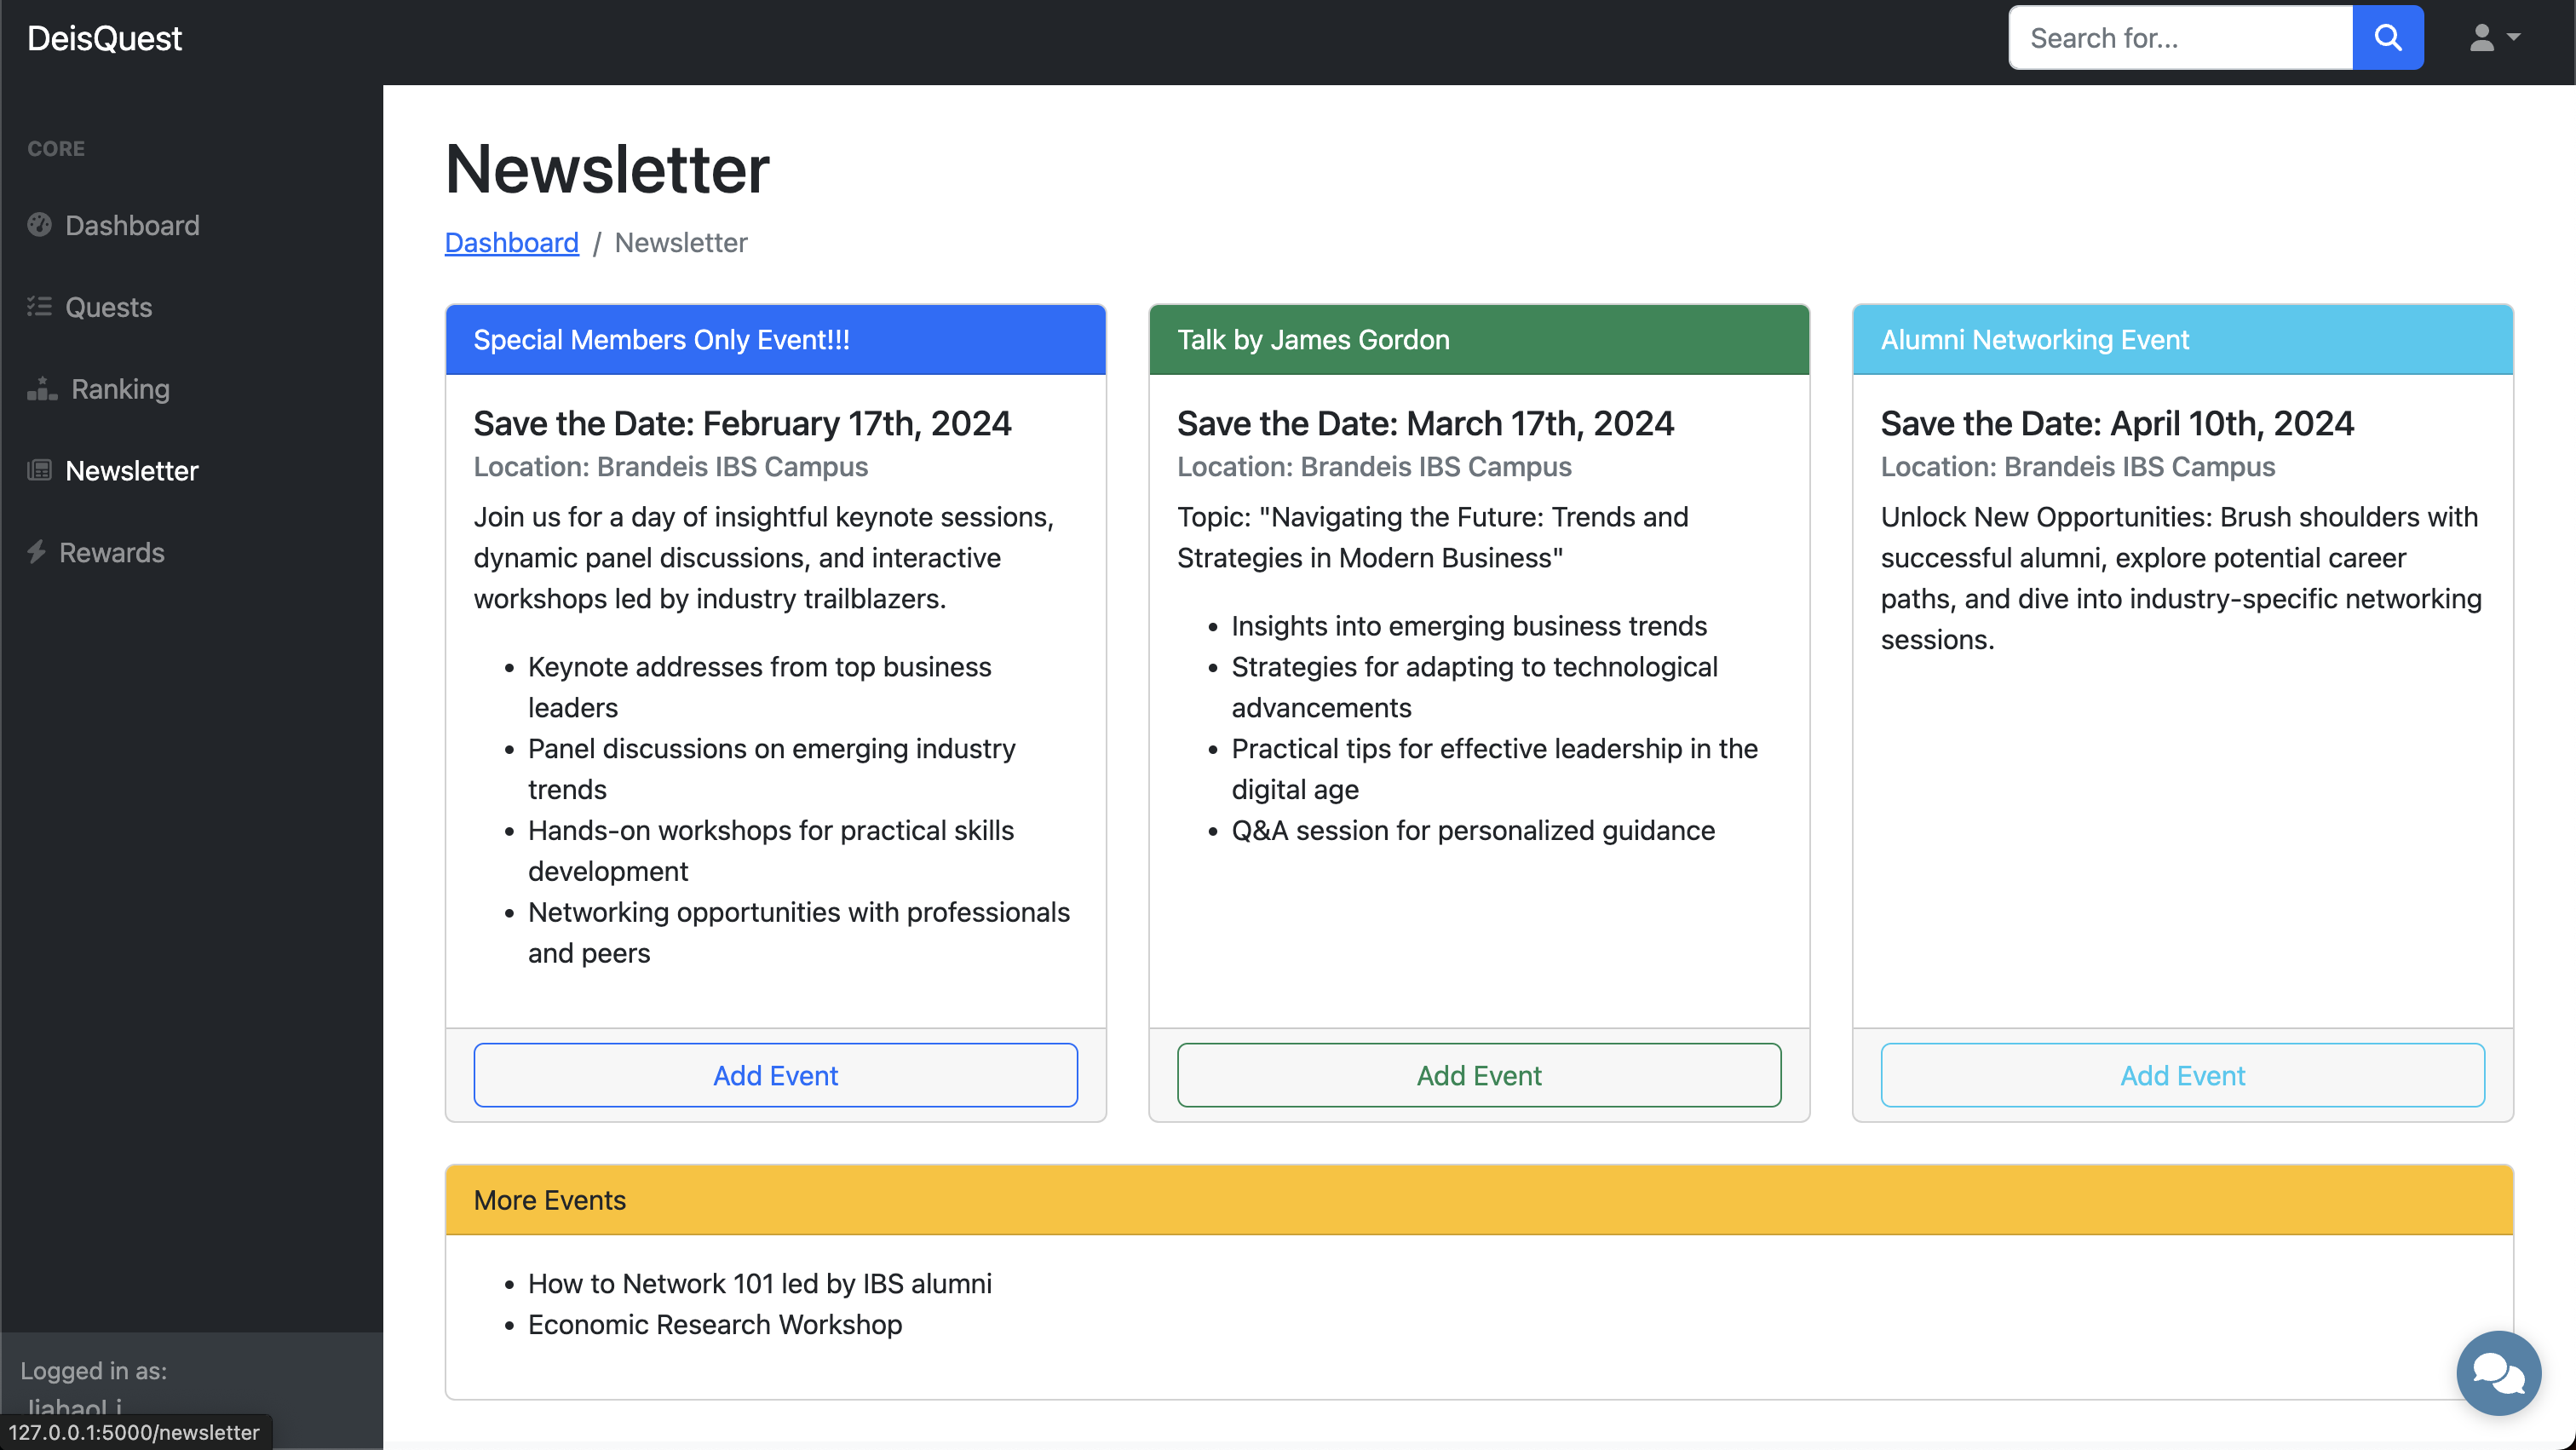This screenshot has width=2576, height=1450.
Task: Click the Rewards lightning bolt icon
Action: (37, 552)
